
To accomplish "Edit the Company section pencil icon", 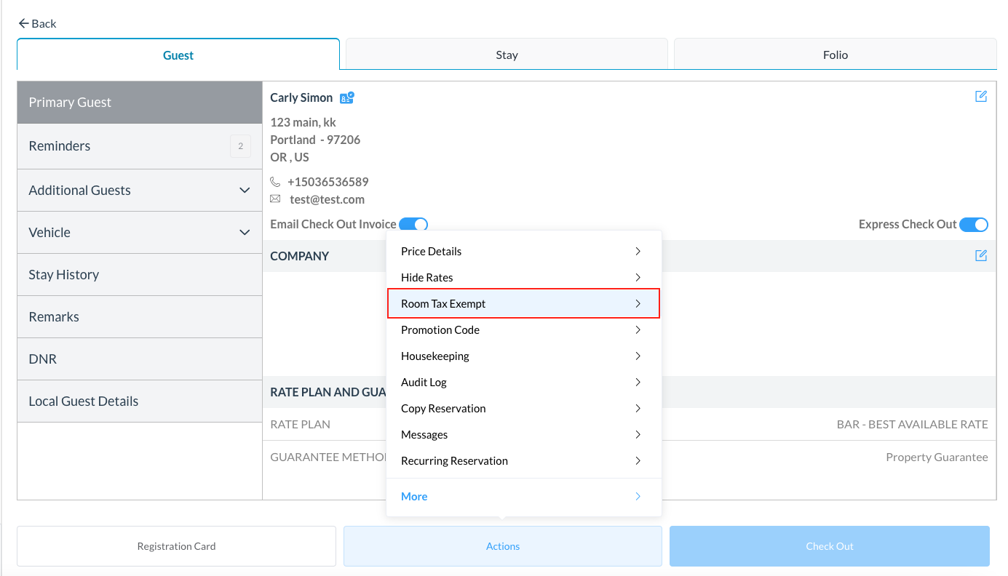I will click(x=981, y=255).
